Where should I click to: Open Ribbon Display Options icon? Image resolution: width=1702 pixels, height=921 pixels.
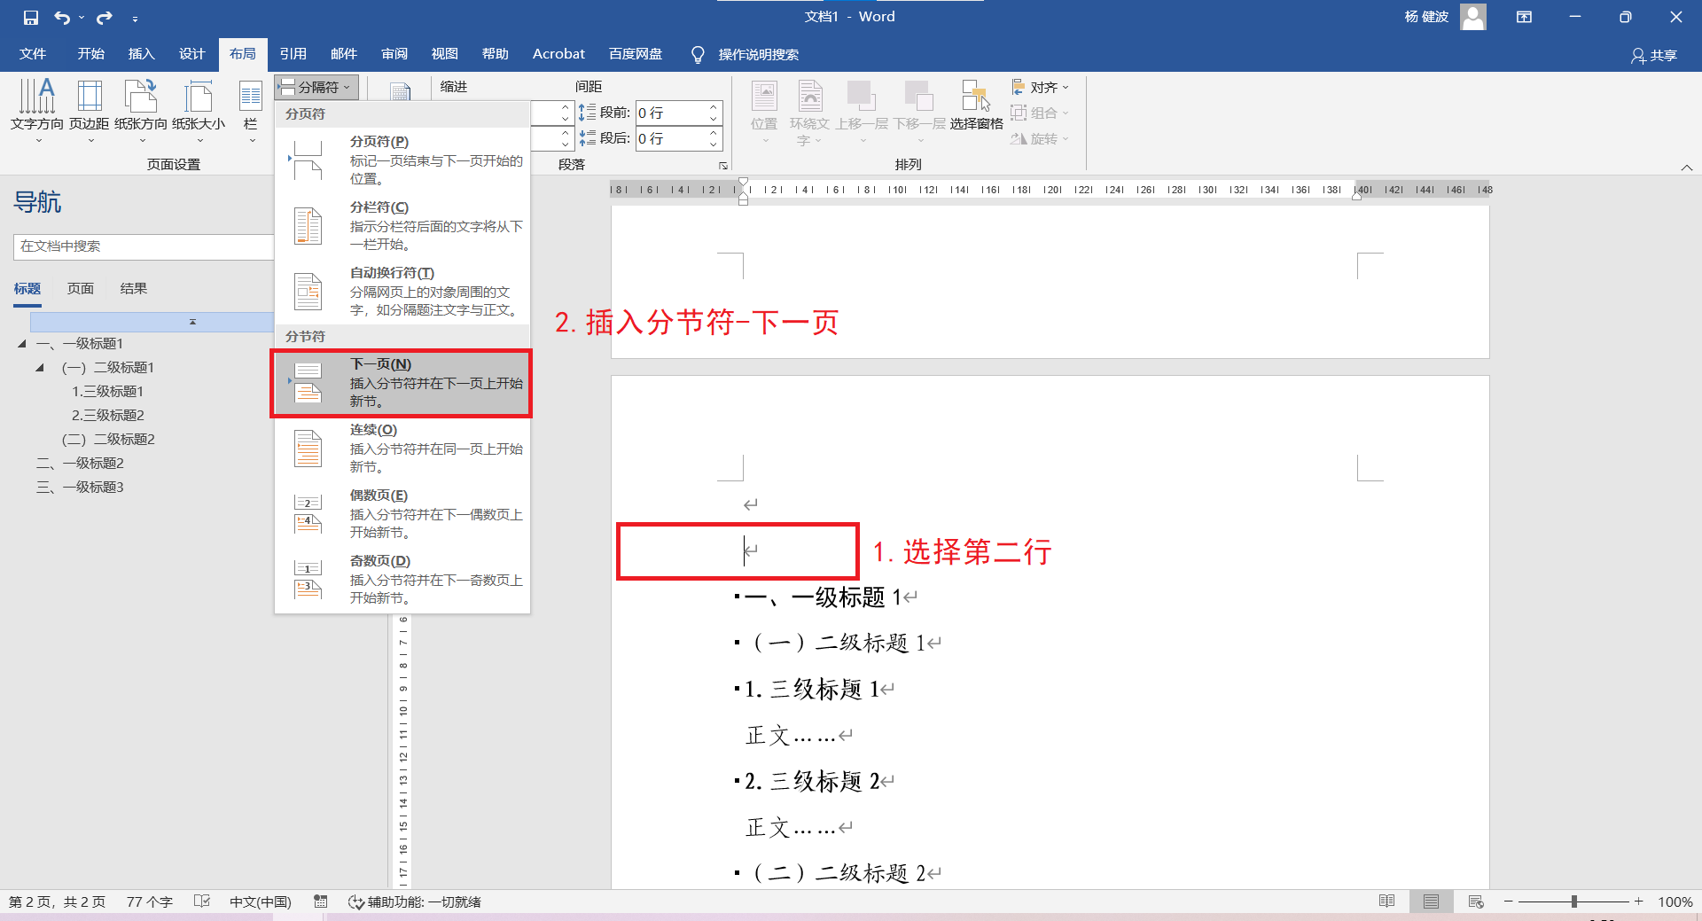coord(1524,17)
